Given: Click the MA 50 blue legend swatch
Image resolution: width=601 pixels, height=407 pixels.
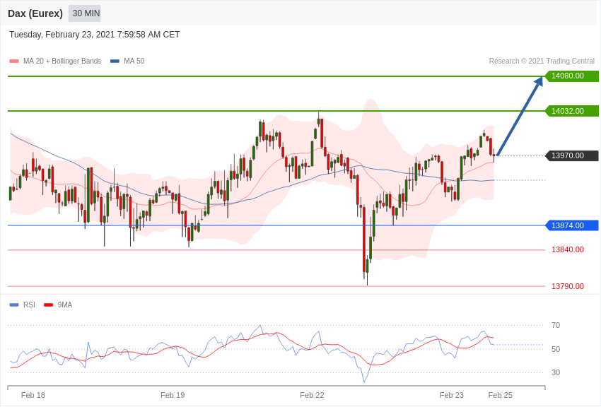Looking at the screenshot, I should [x=115, y=61].
